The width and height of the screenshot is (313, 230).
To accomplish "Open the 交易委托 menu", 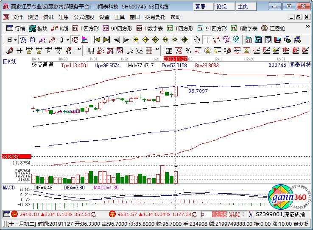I will click(155, 17).
